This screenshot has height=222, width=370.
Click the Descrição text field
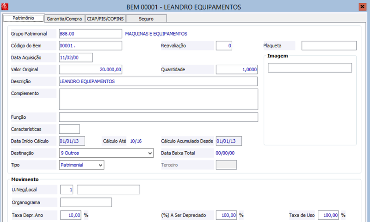(x=158, y=81)
